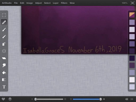Select the Text tool
This screenshot has height=102, width=136.
[4, 87]
